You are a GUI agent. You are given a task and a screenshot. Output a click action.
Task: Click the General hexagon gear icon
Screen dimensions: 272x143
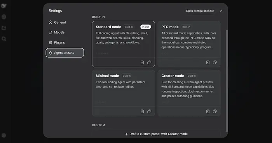pyautogui.click(x=50, y=22)
